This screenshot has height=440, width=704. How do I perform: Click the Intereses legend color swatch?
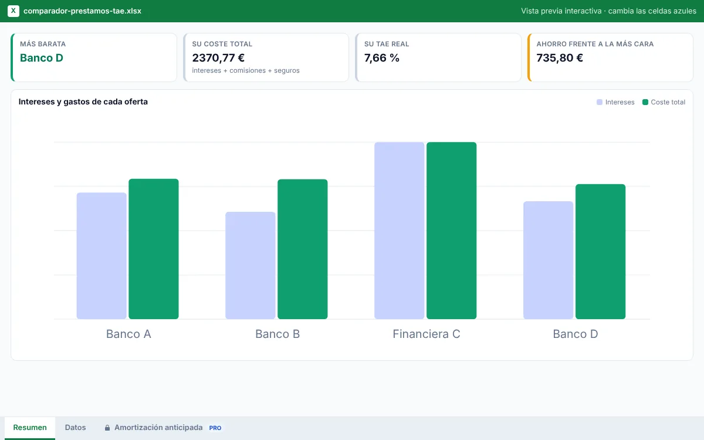click(x=600, y=102)
